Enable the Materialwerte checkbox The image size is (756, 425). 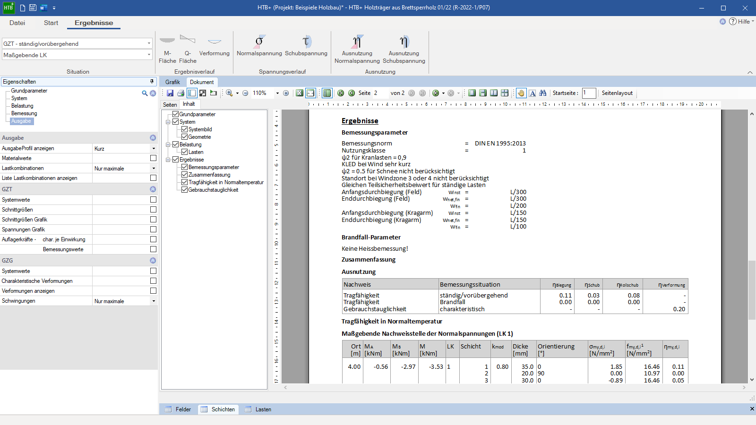(x=153, y=158)
